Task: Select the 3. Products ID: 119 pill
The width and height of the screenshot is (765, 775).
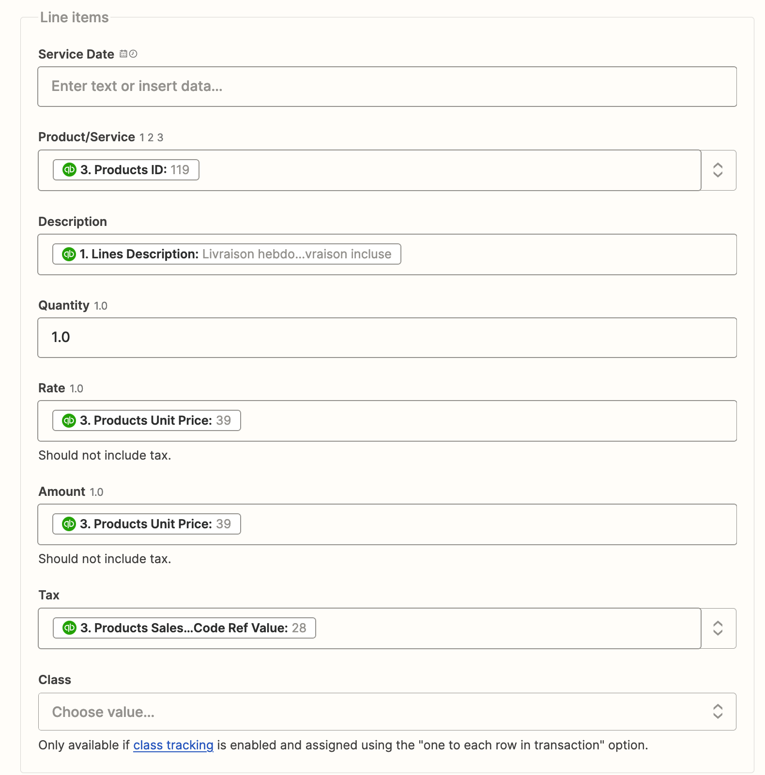Action: (x=126, y=170)
